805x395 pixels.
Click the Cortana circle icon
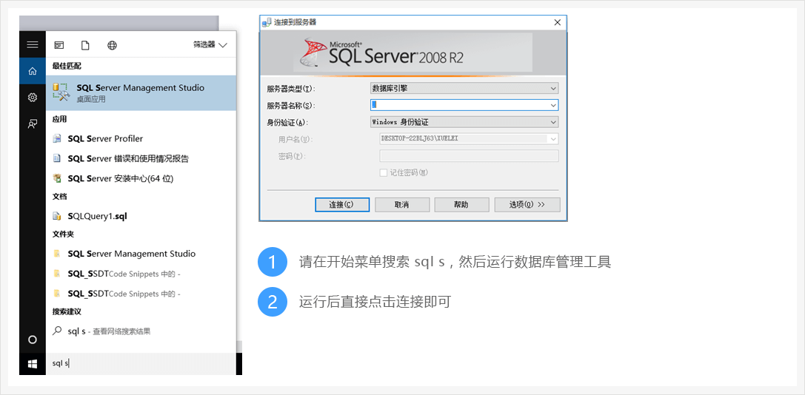click(33, 340)
